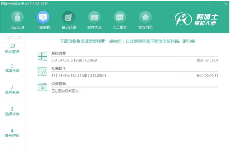Click the 软件大全 software briefcase icon
Image resolution: width=231 pixels, height=151 pixels.
click(x=94, y=18)
